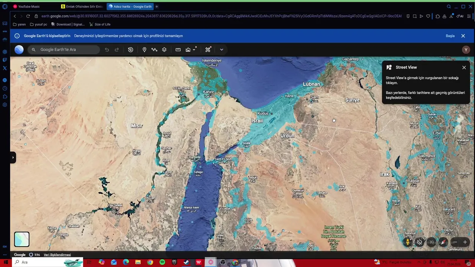Open the Y account avatar

click(x=466, y=50)
